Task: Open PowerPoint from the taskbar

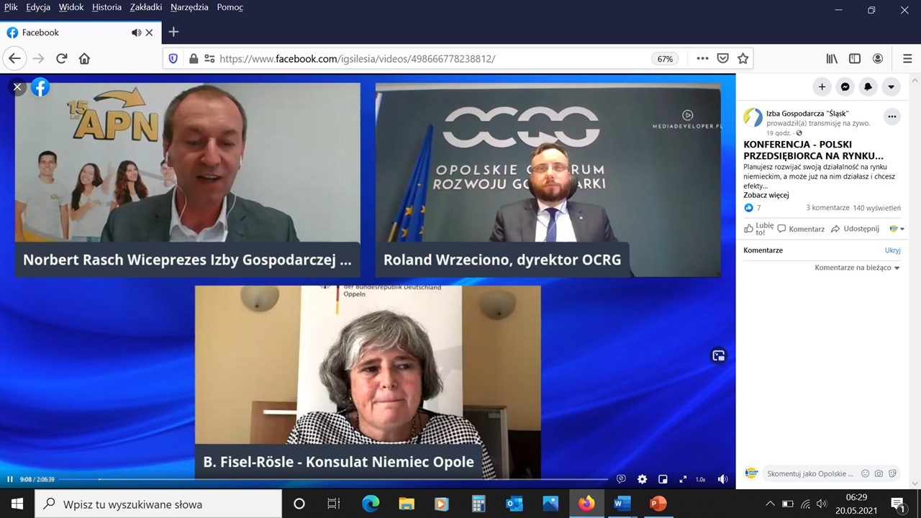Action: point(658,504)
